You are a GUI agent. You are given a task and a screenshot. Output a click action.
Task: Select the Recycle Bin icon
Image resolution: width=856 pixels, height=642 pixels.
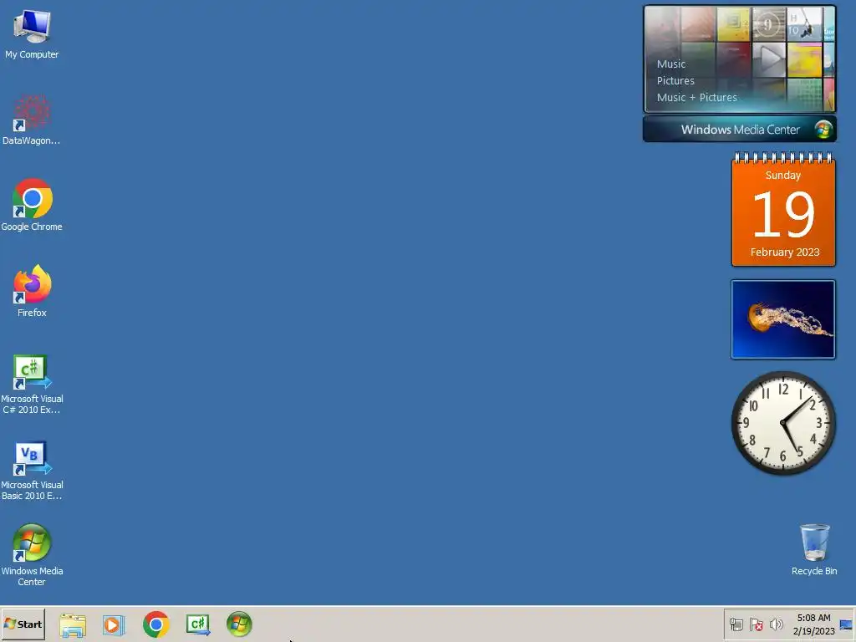pyautogui.click(x=814, y=549)
